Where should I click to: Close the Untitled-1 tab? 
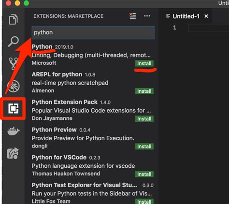click(x=206, y=16)
